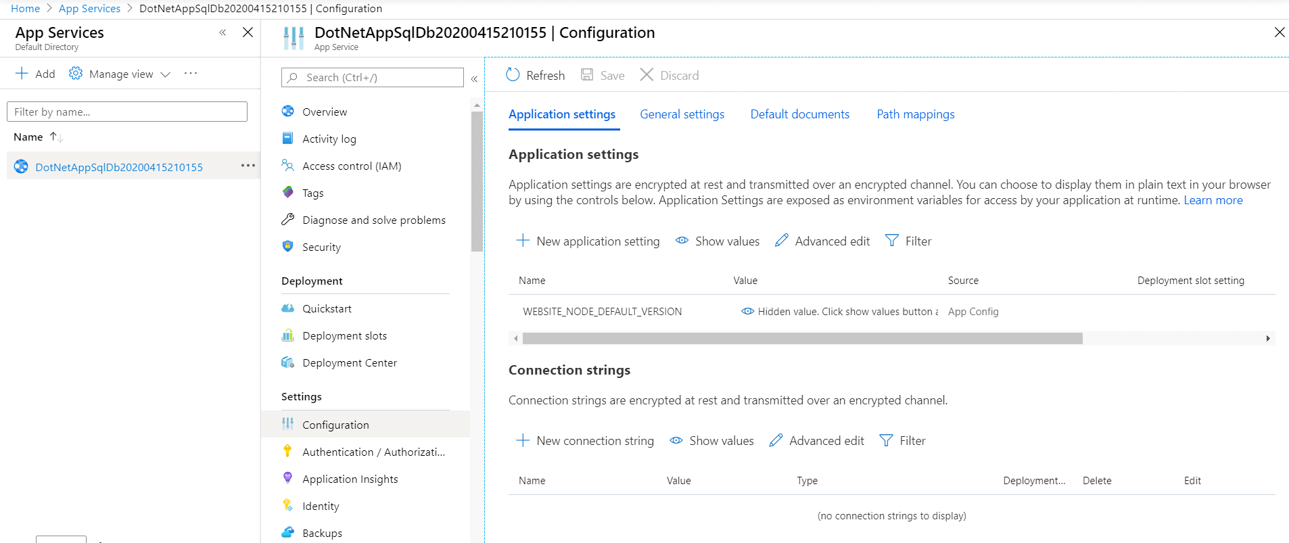
Task: Collapse the resource menu sidebar
Action: click(x=474, y=78)
